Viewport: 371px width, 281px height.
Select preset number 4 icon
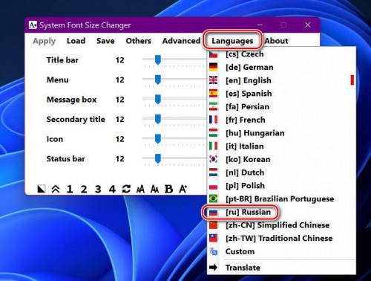click(112, 189)
